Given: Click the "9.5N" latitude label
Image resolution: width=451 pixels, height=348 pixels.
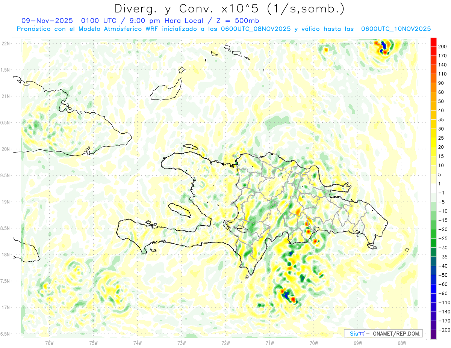Looking at the screenshot, I should tap(6, 175).
